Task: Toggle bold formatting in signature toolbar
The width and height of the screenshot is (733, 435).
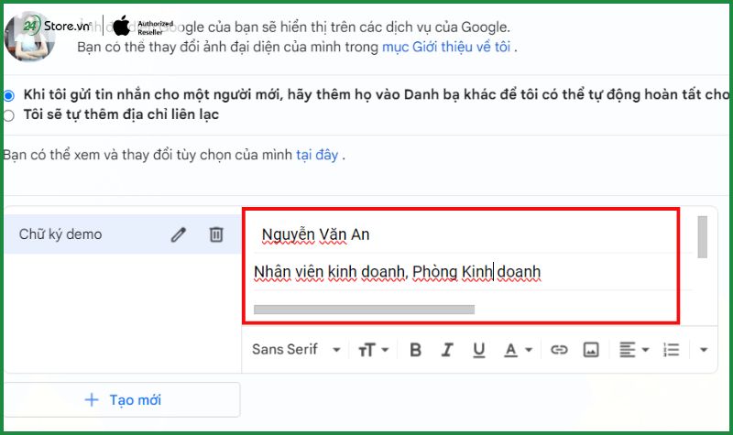Action: (x=415, y=350)
